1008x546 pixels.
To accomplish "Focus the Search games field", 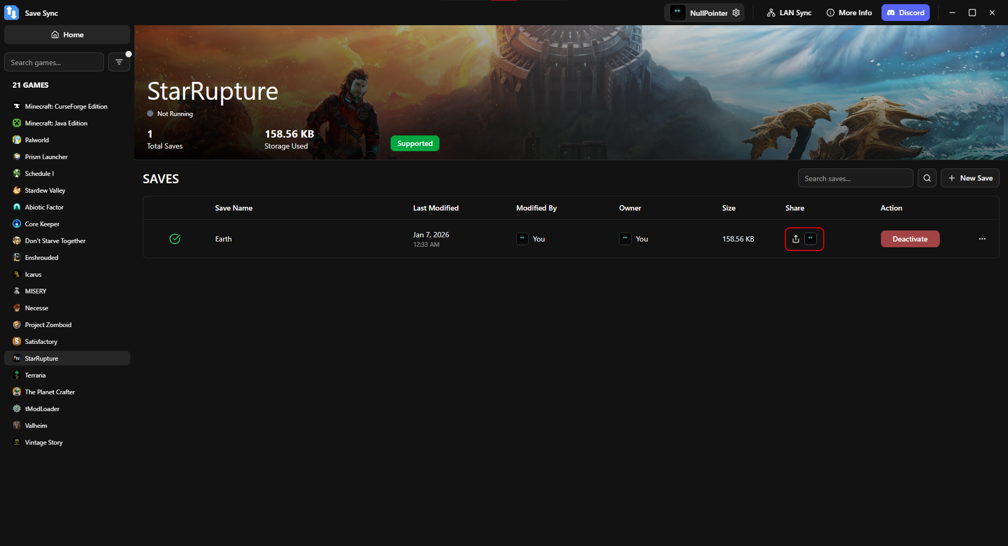I will pyautogui.click(x=54, y=62).
